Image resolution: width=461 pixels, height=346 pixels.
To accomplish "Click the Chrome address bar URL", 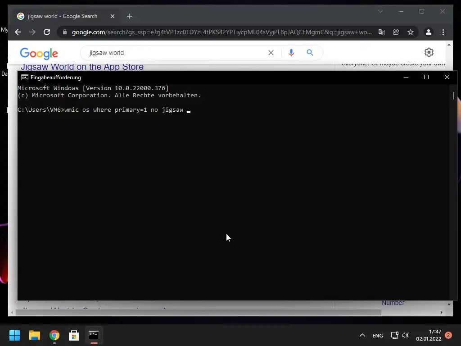I will point(221,32).
